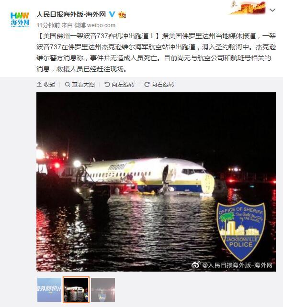Click the collapse up-arrow icon

pos(39,84)
